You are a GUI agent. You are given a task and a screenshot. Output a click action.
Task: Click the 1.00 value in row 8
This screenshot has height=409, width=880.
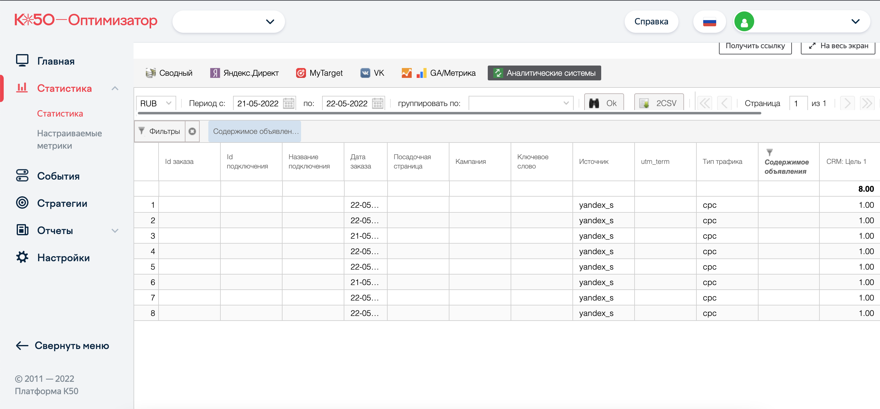pos(866,313)
